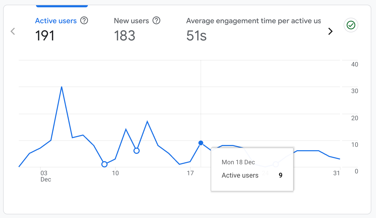Image resolution: width=376 pixels, height=218 pixels.
Task: Click the 183 New users value
Action: [x=125, y=35]
